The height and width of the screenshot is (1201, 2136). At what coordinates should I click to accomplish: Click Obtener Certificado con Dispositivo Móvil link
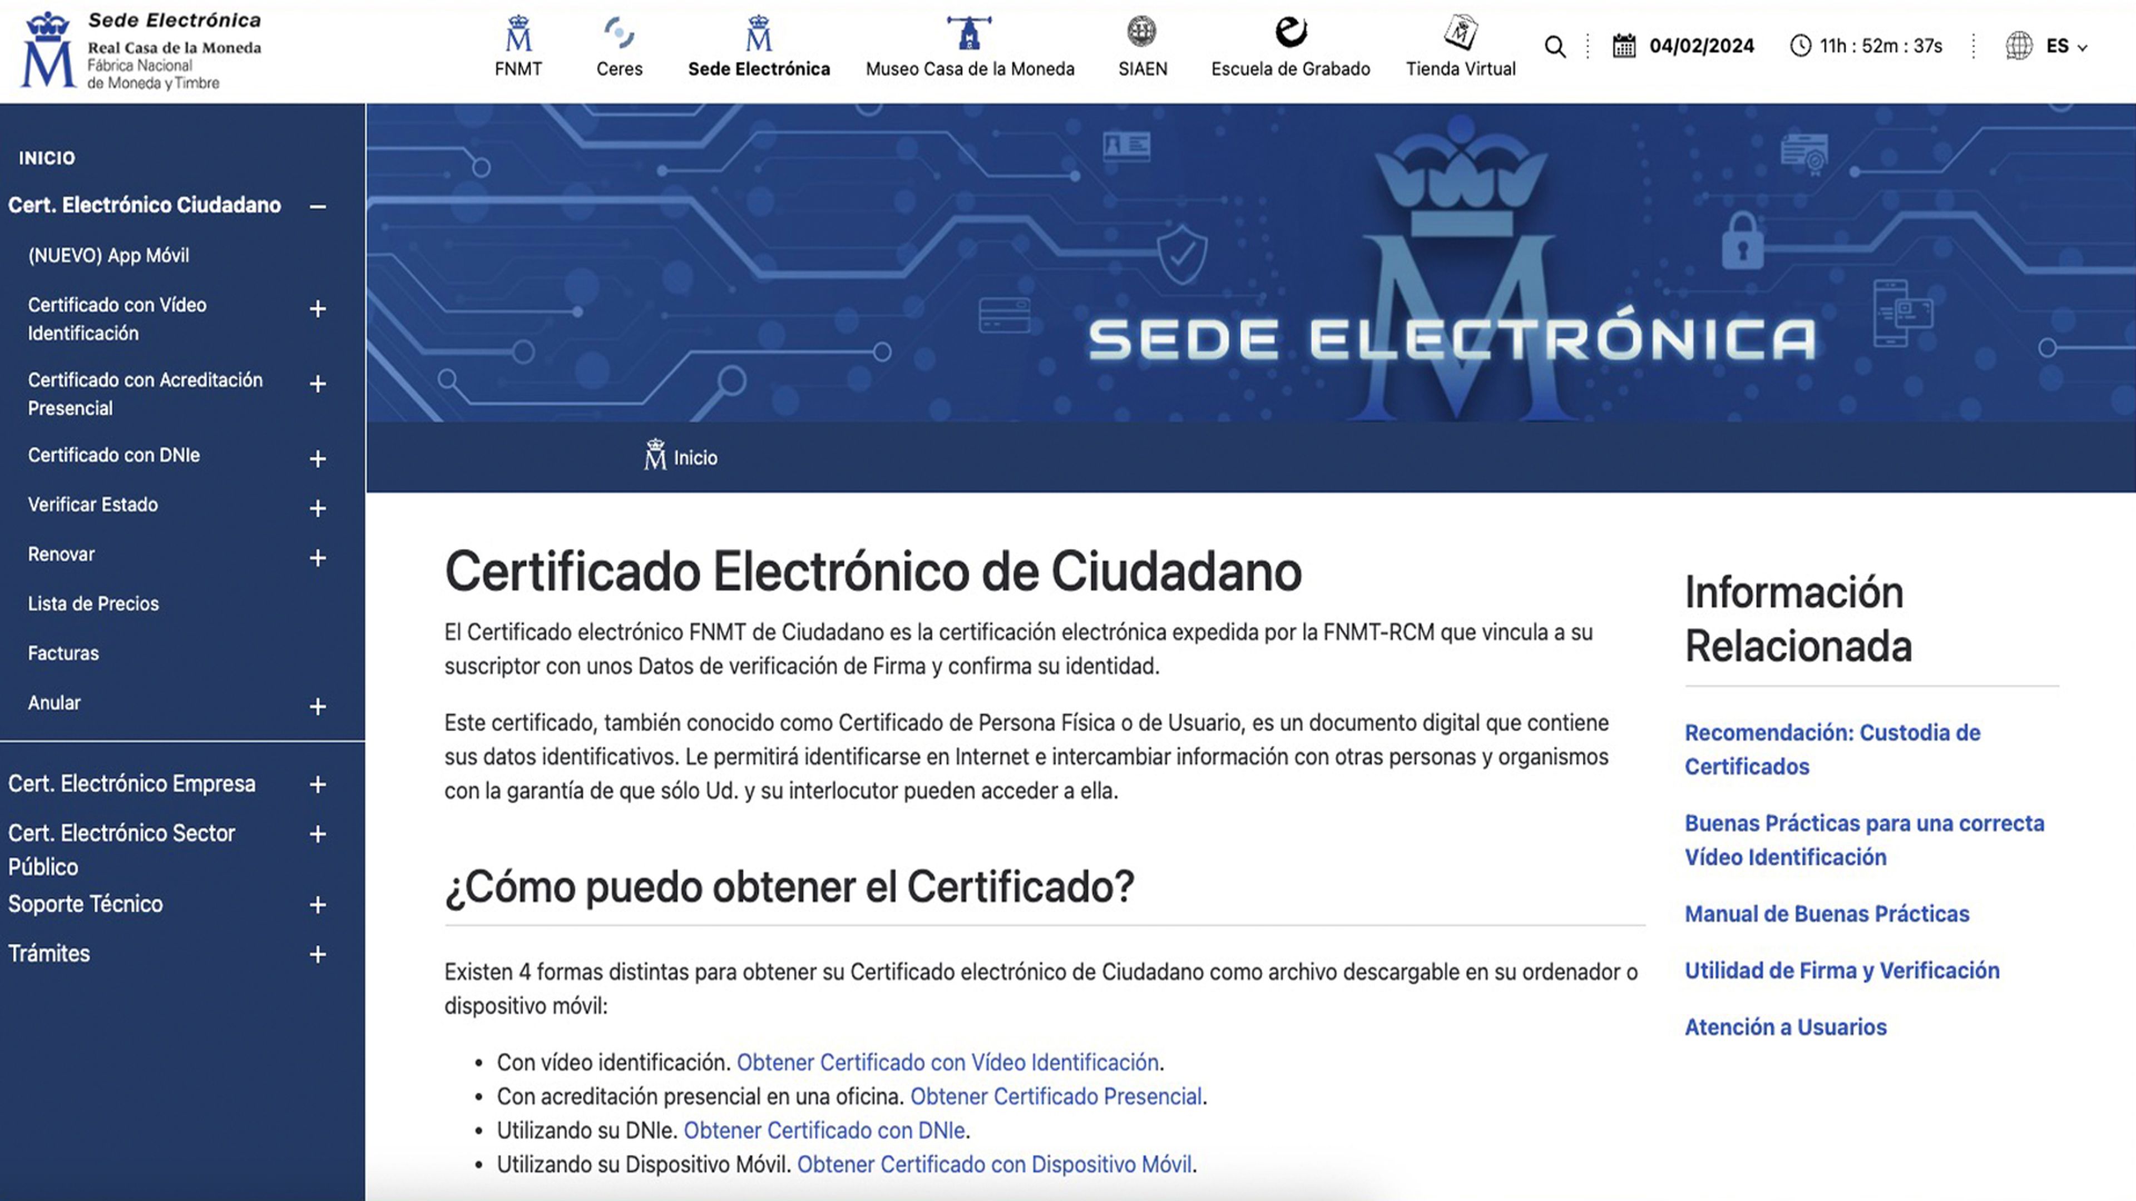pyautogui.click(x=995, y=1164)
